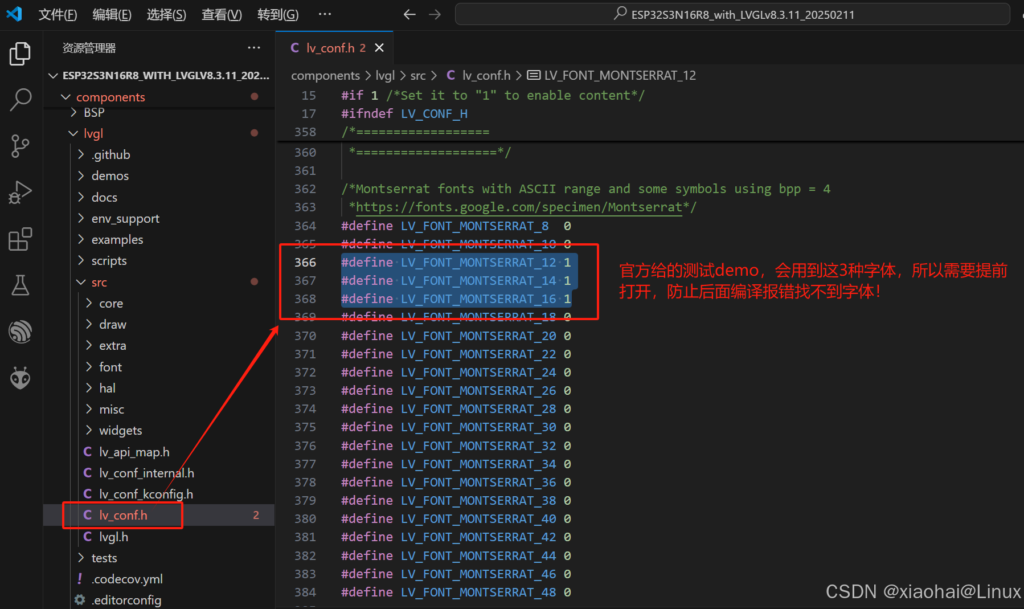Expand the examples folder
This screenshot has width=1024, height=609.
tap(159, 239)
